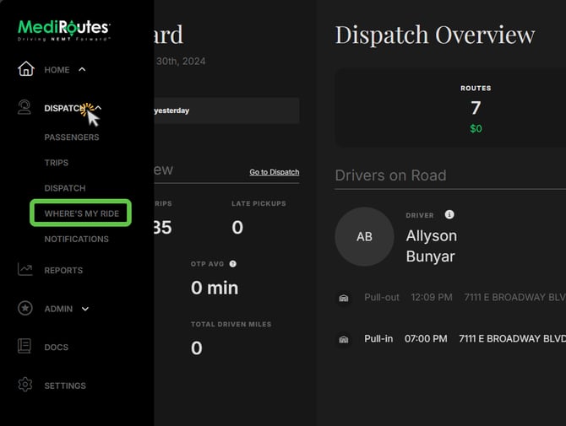This screenshot has width=566, height=426.
Task: Click the Docs book icon
Action: coord(26,347)
